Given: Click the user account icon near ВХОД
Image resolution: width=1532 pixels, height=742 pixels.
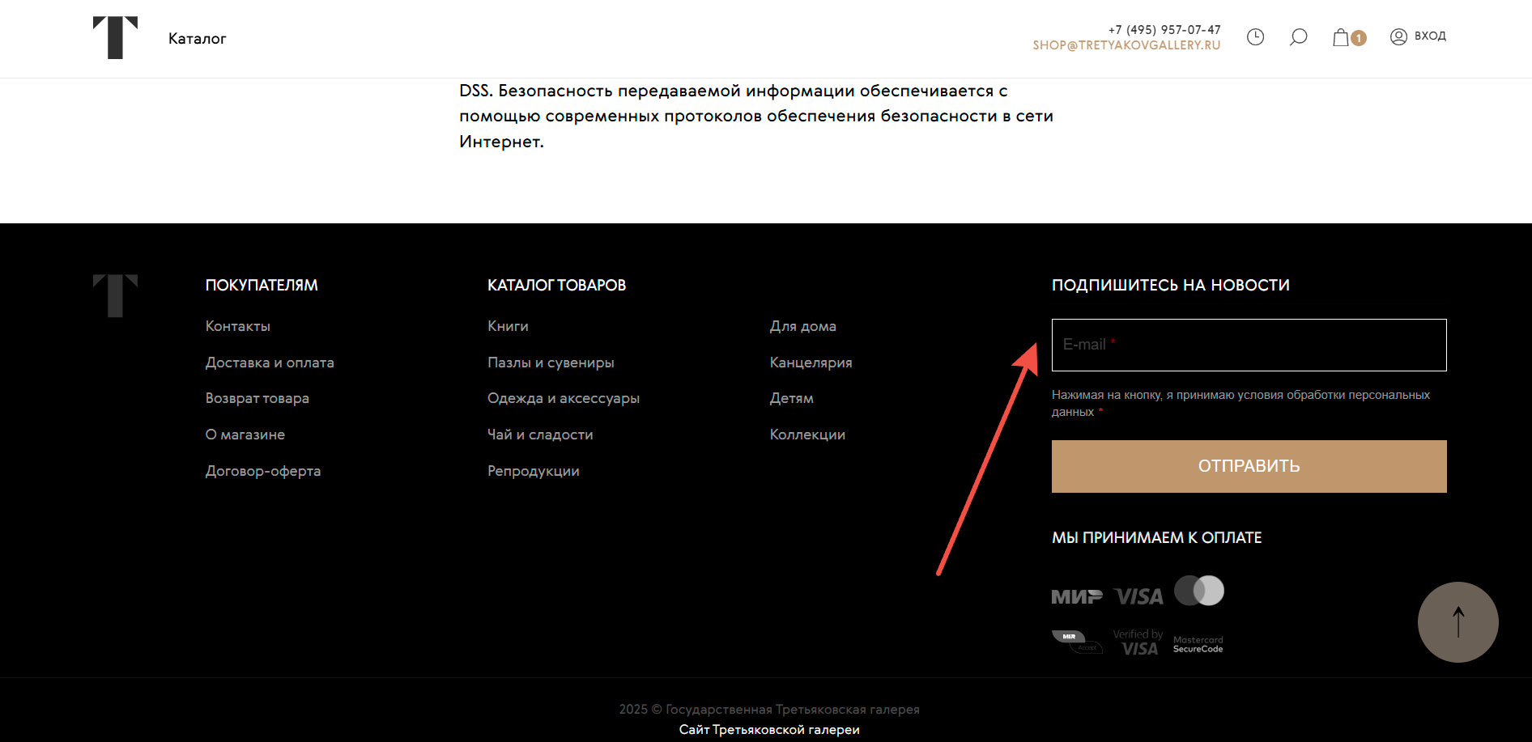Looking at the screenshot, I should click(x=1398, y=36).
